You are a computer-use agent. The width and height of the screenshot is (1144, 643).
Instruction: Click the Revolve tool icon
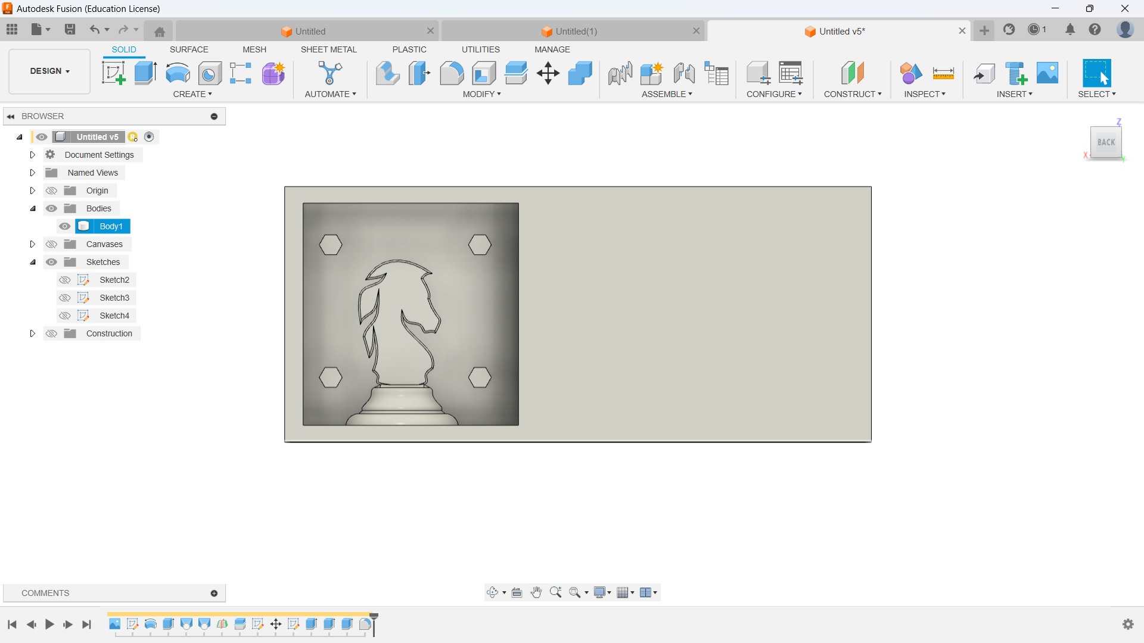[178, 73]
